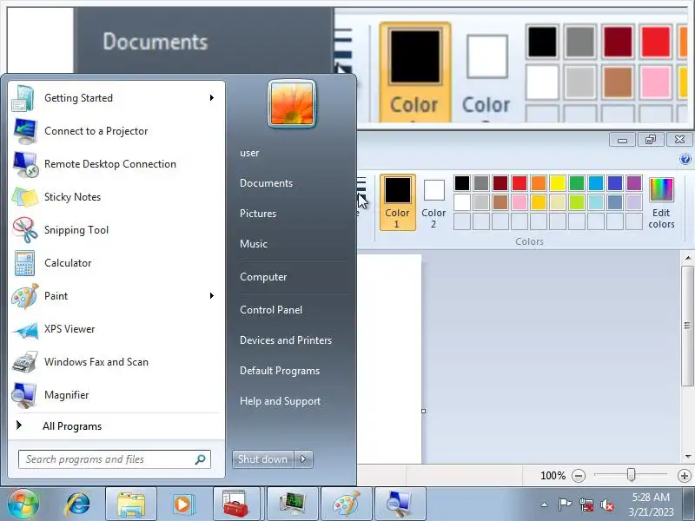Viewport: 695px width, 521px height.
Task: Open Control Panel from Start menu
Action: [x=271, y=310]
